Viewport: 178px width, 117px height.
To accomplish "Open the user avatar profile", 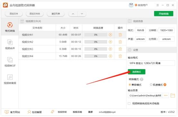I will [131, 5].
